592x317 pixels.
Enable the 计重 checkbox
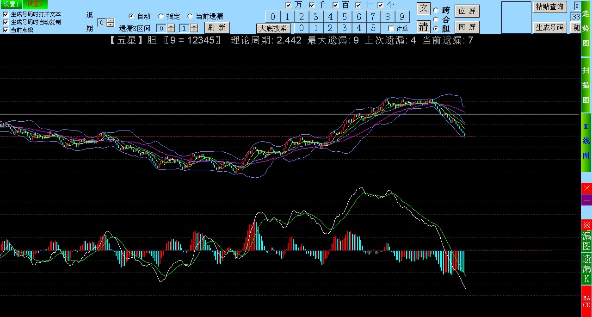click(x=391, y=28)
